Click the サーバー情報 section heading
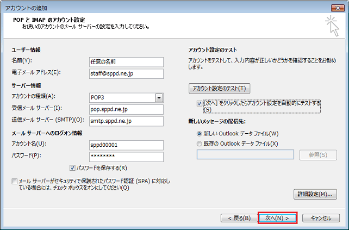This screenshot has height=230, width=349. [26, 86]
